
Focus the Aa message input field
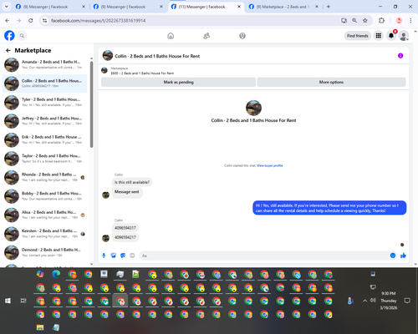click(x=268, y=256)
